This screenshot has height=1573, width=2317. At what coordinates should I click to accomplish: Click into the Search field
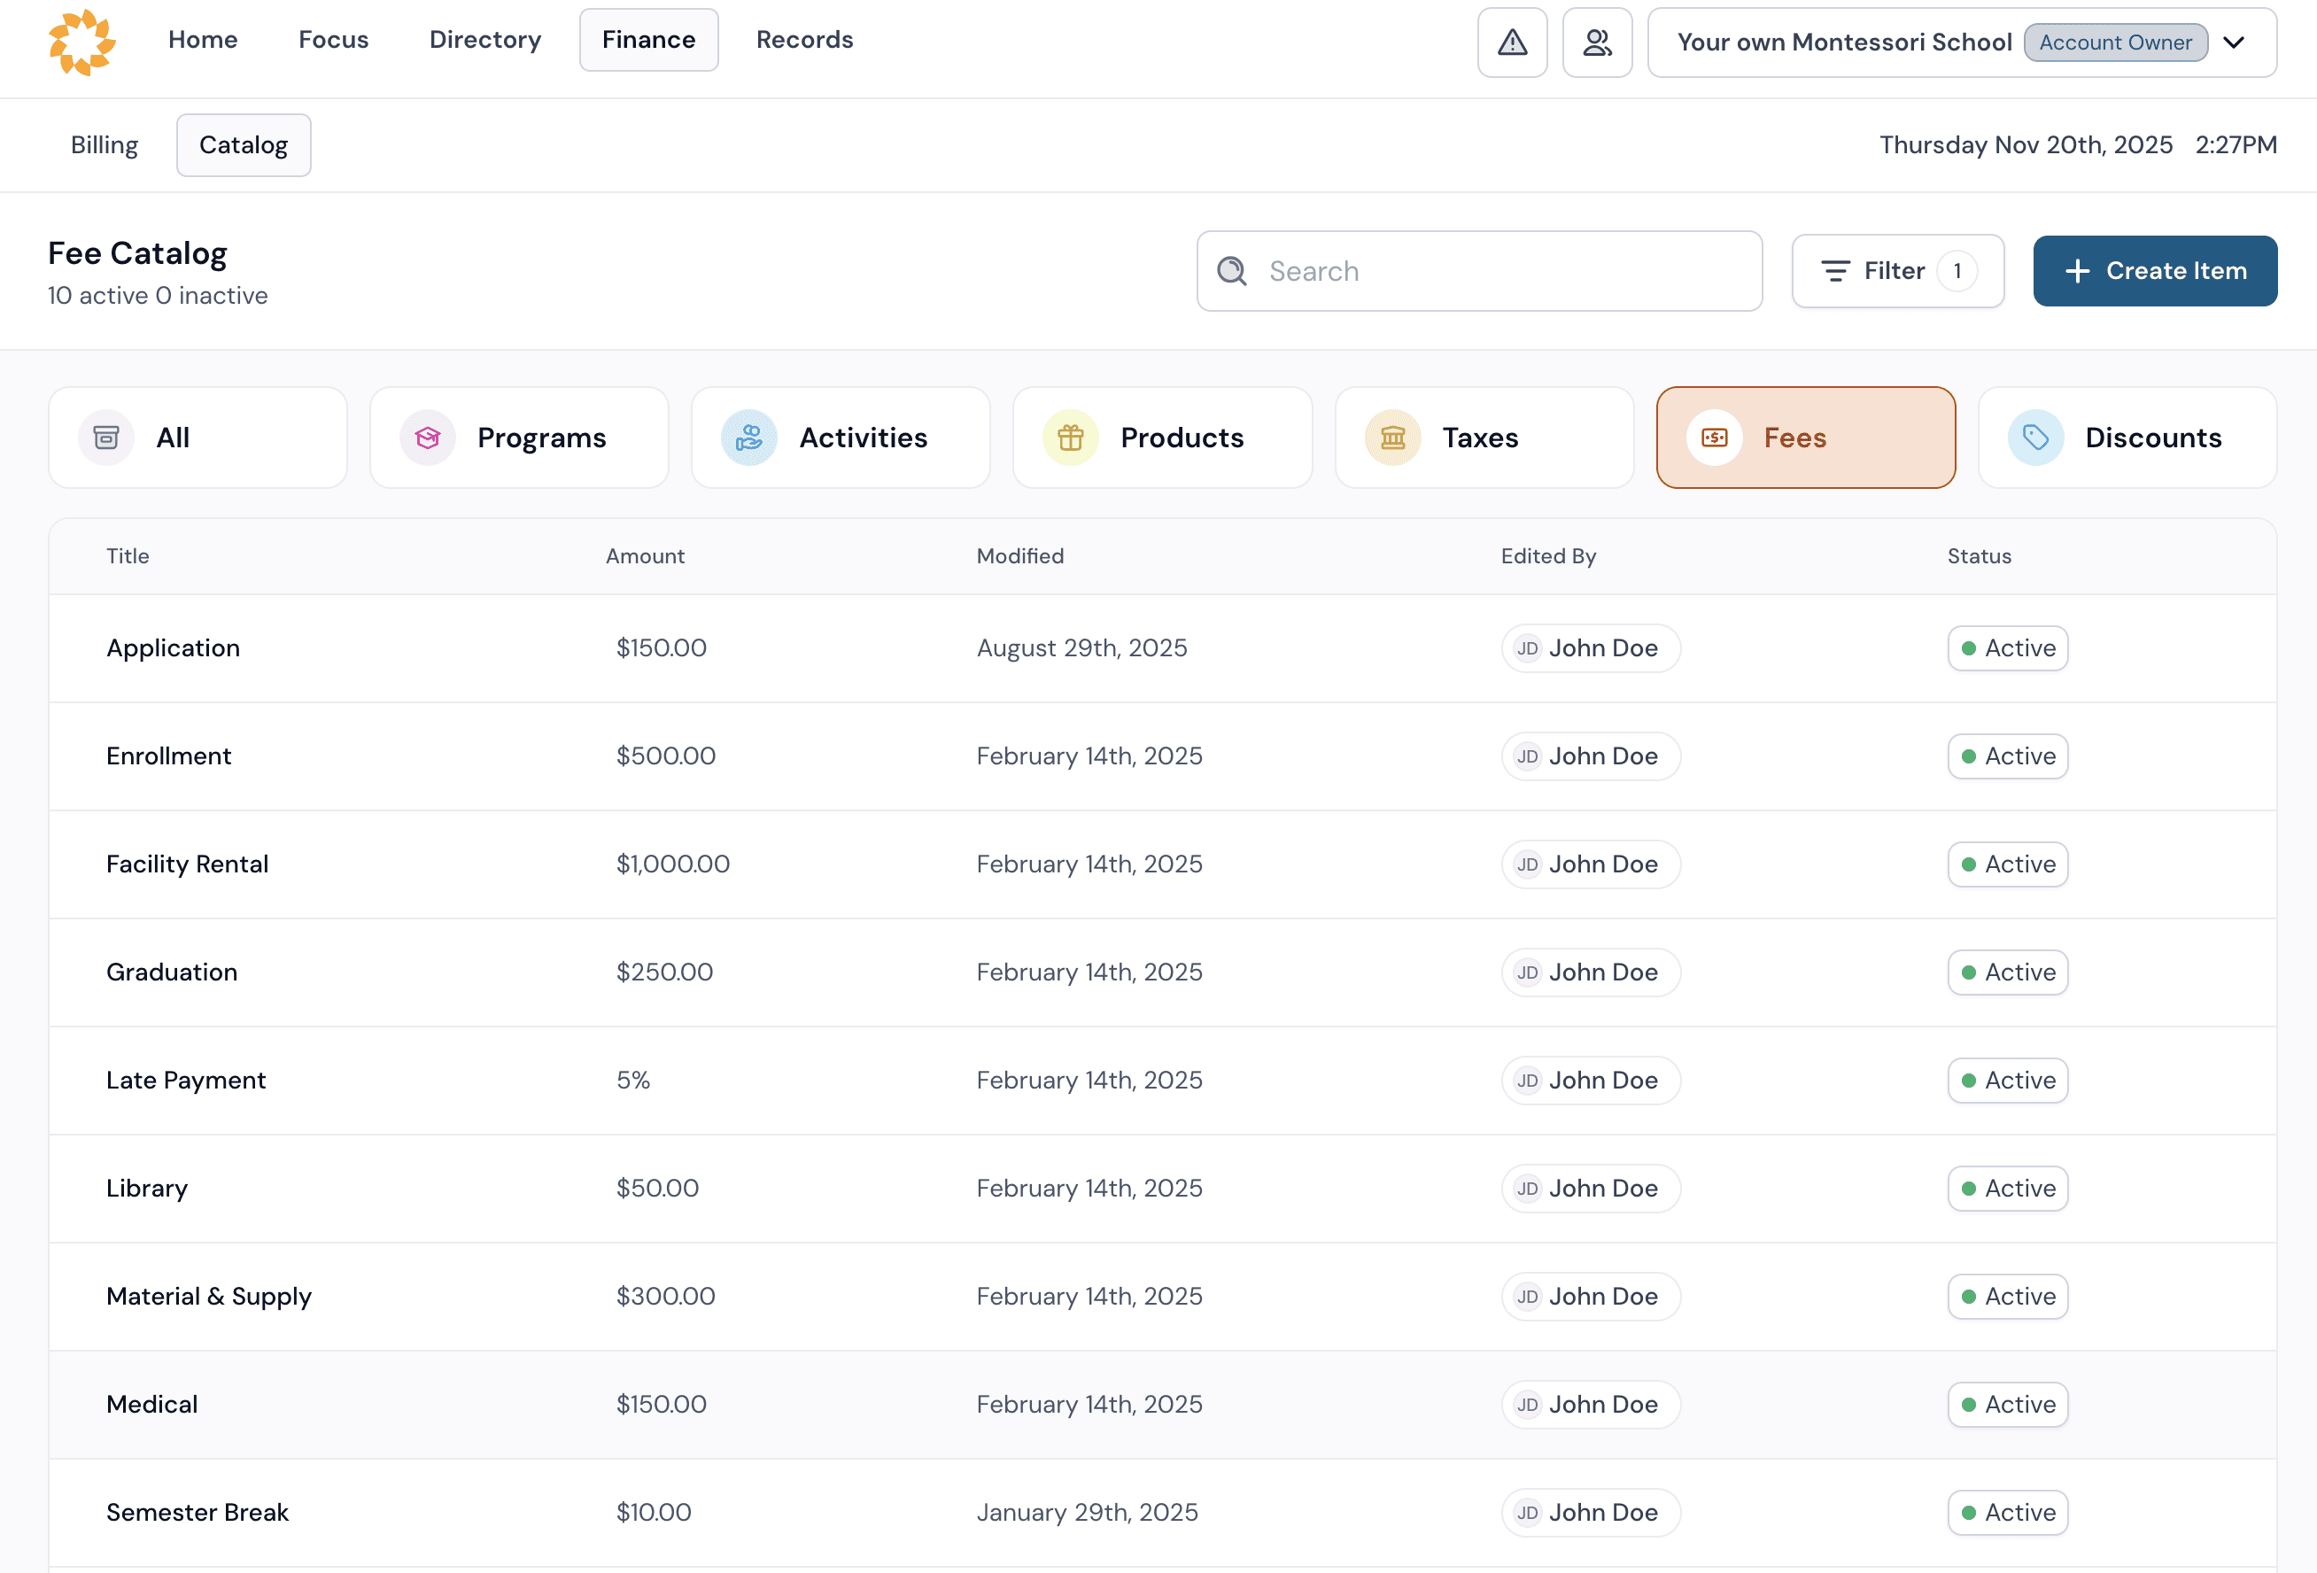pyautogui.click(x=1478, y=271)
